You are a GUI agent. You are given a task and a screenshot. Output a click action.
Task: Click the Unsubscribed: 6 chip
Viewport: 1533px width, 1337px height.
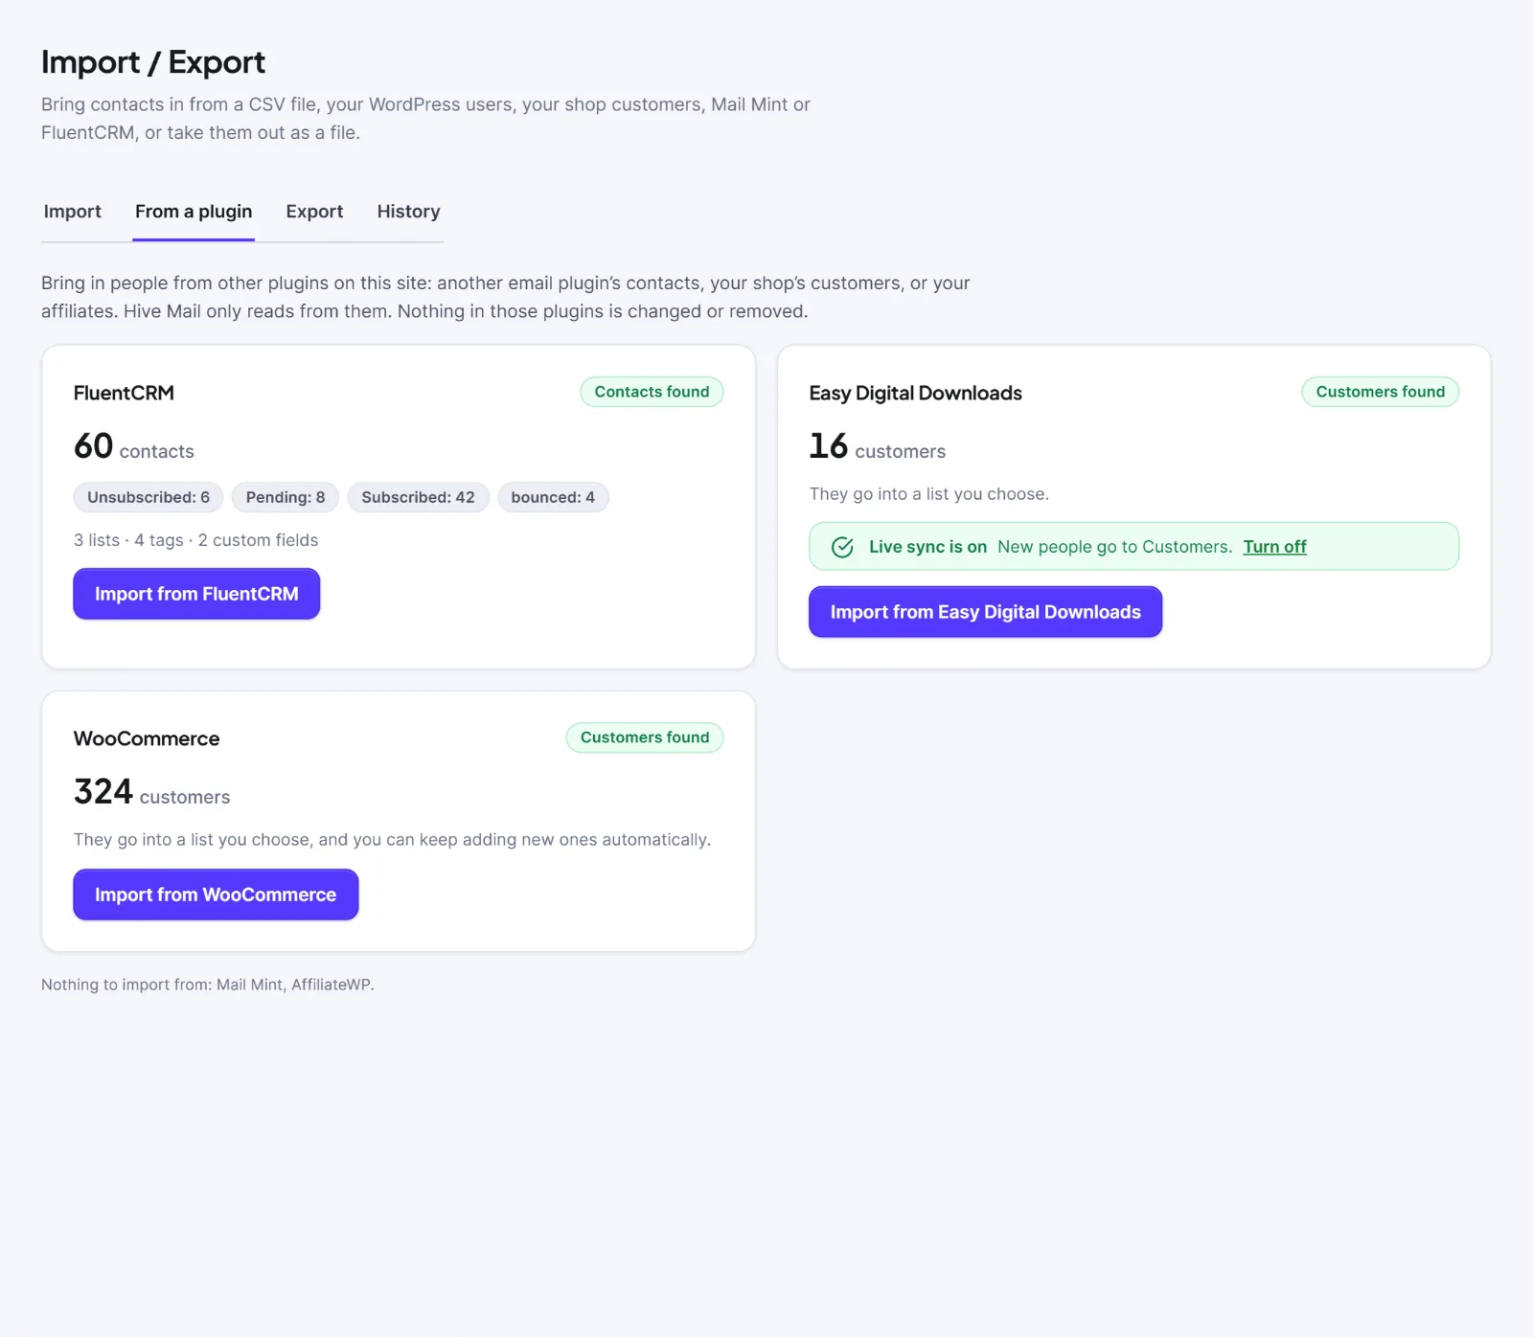coord(149,497)
